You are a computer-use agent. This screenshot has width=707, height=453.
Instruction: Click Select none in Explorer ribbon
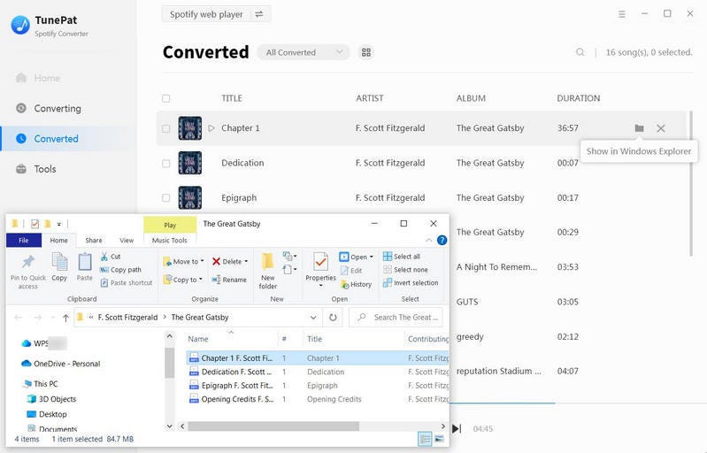tap(405, 270)
